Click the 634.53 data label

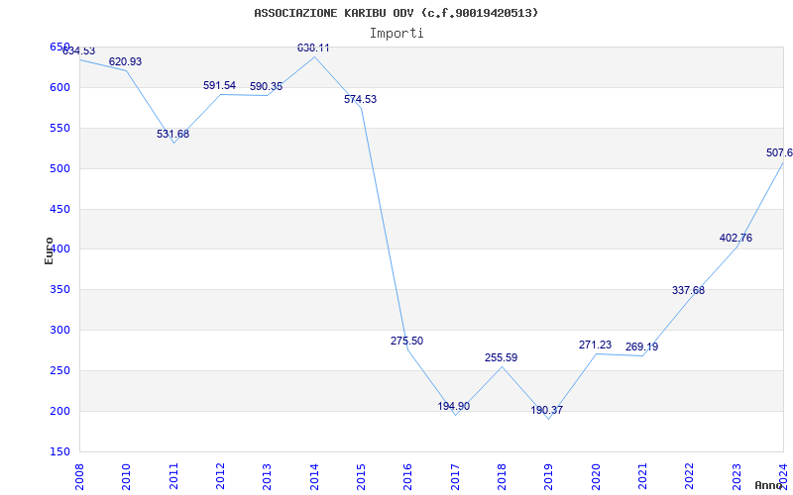pyautogui.click(x=79, y=51)
